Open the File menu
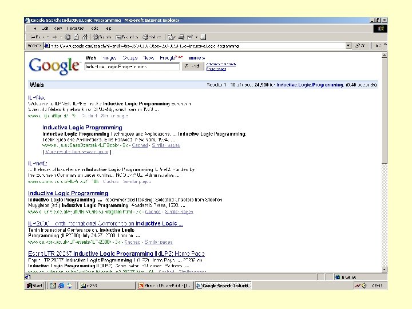The height and width of the screenshot is (309, 412). 35,29
